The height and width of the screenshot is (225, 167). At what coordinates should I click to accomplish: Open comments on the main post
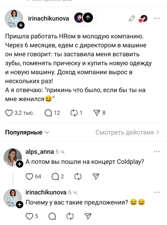point(48,113)
